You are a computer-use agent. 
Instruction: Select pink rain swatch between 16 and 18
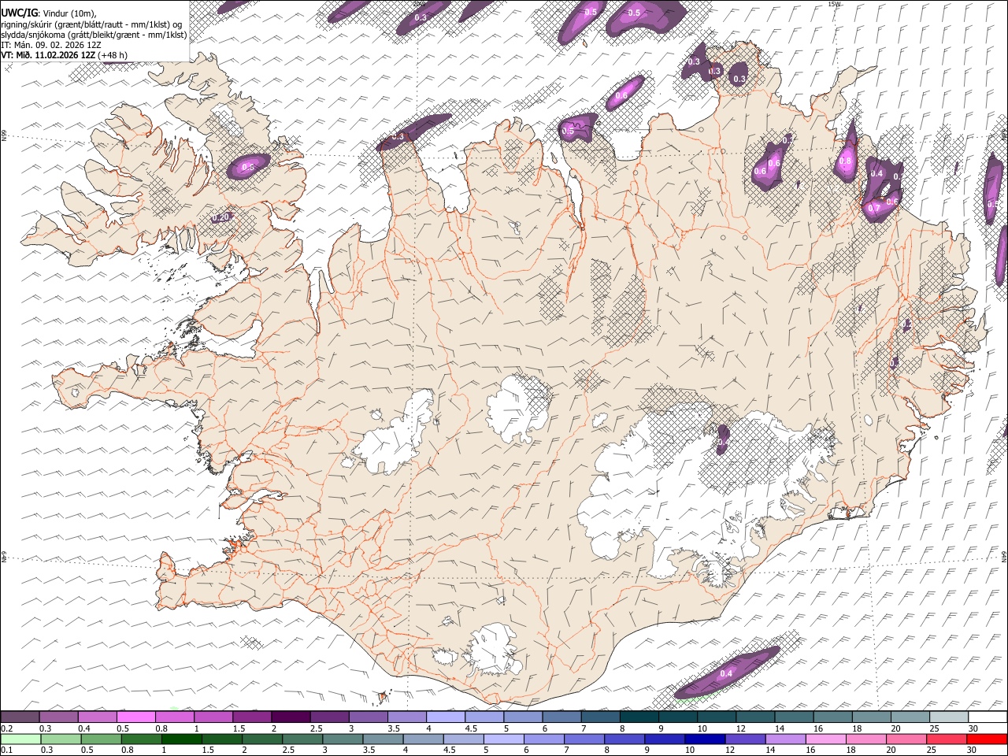click(x=825, y=739)
